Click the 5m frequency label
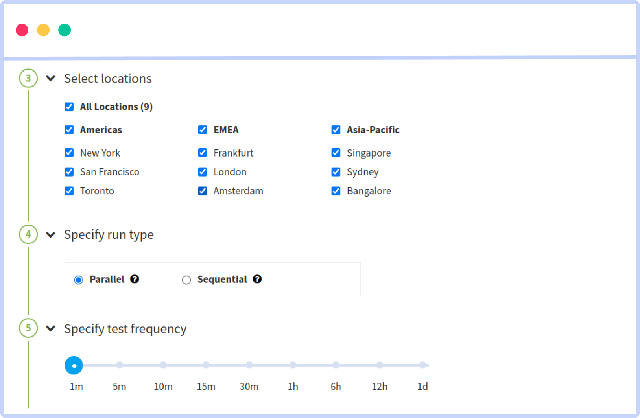This screenshot has height=418, width=640. coord(120,387)
